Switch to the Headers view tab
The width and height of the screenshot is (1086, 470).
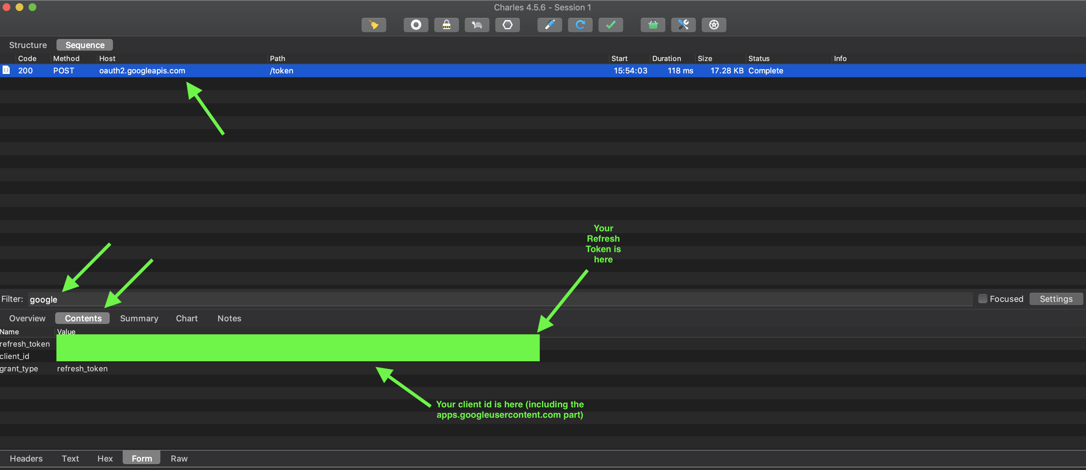[26, 458]
